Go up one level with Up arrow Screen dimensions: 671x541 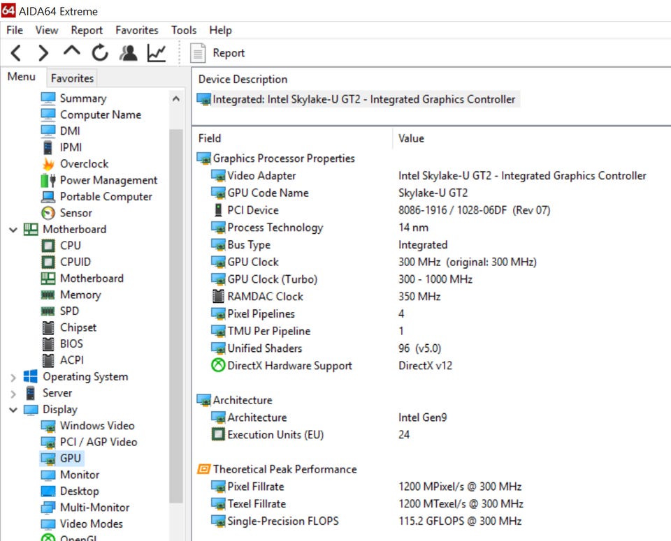71,53
